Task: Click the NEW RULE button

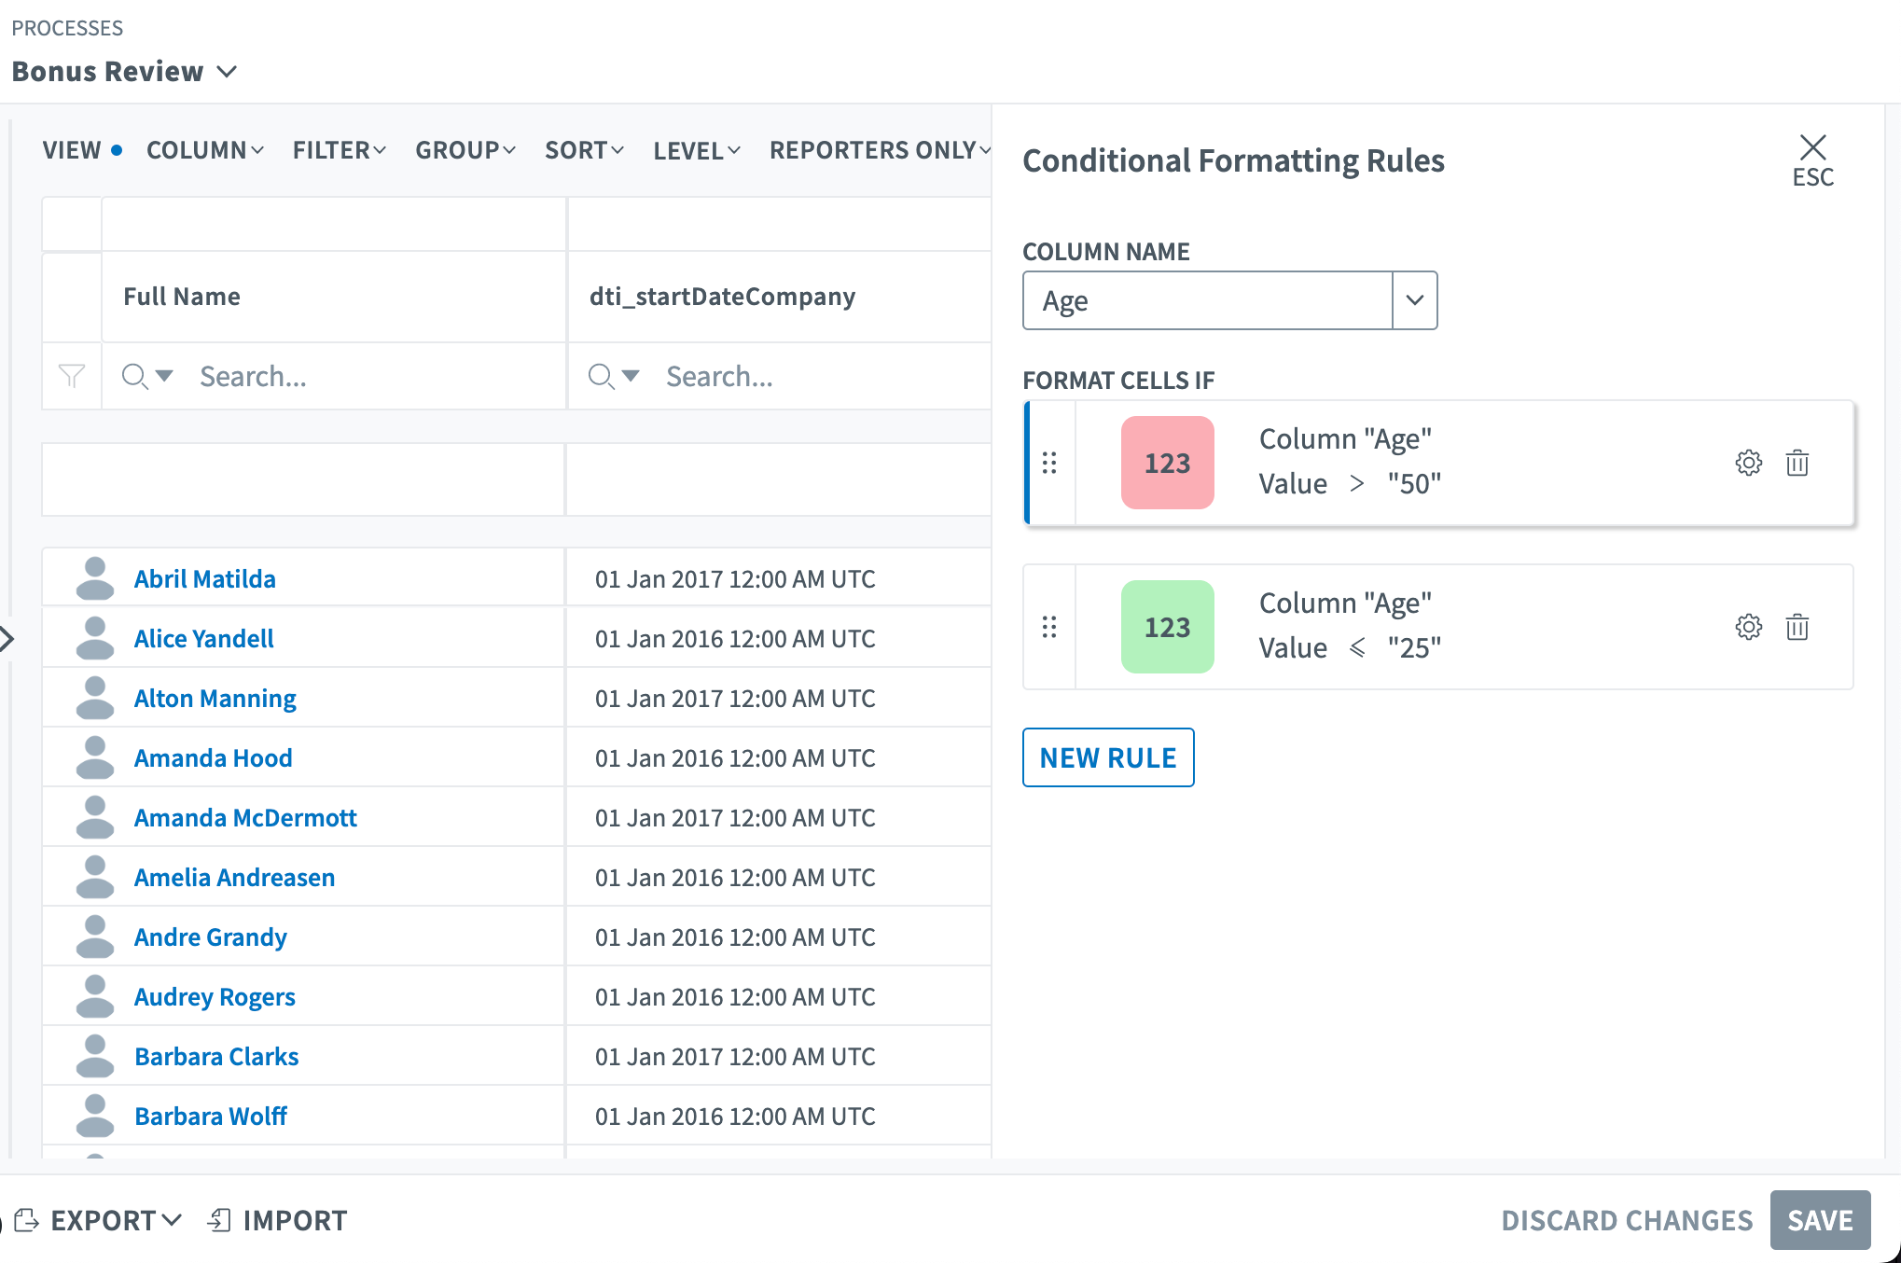Action: coord(1107,757)
